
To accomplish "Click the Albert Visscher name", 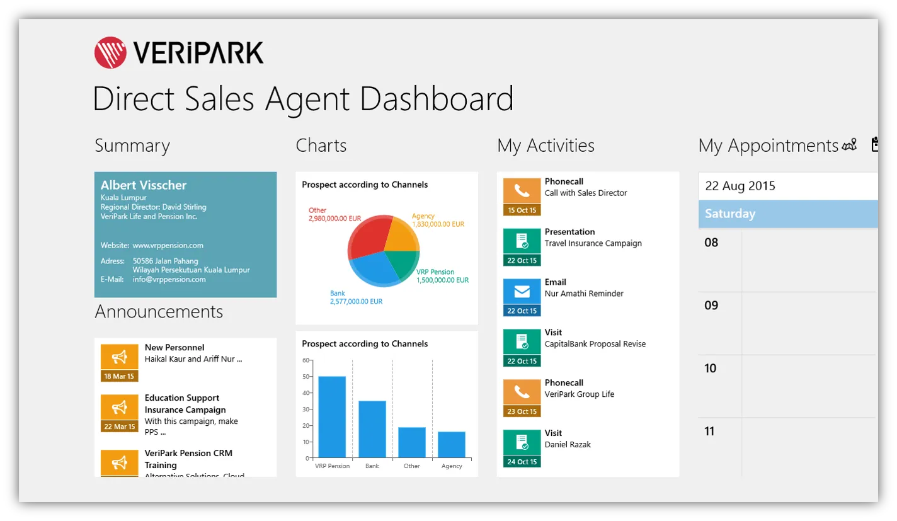I will click(x=144, y=185).
